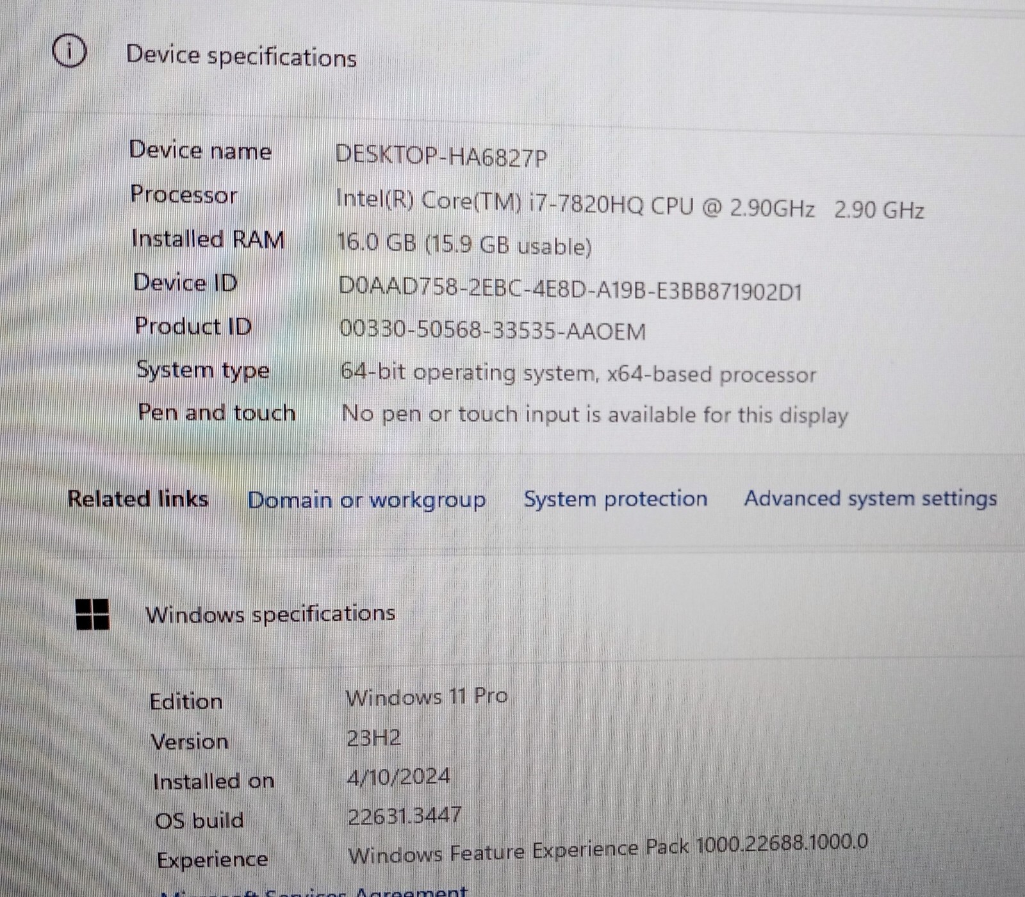Click the Version label
Screen dimensions: 1025x897
[190, 742]
